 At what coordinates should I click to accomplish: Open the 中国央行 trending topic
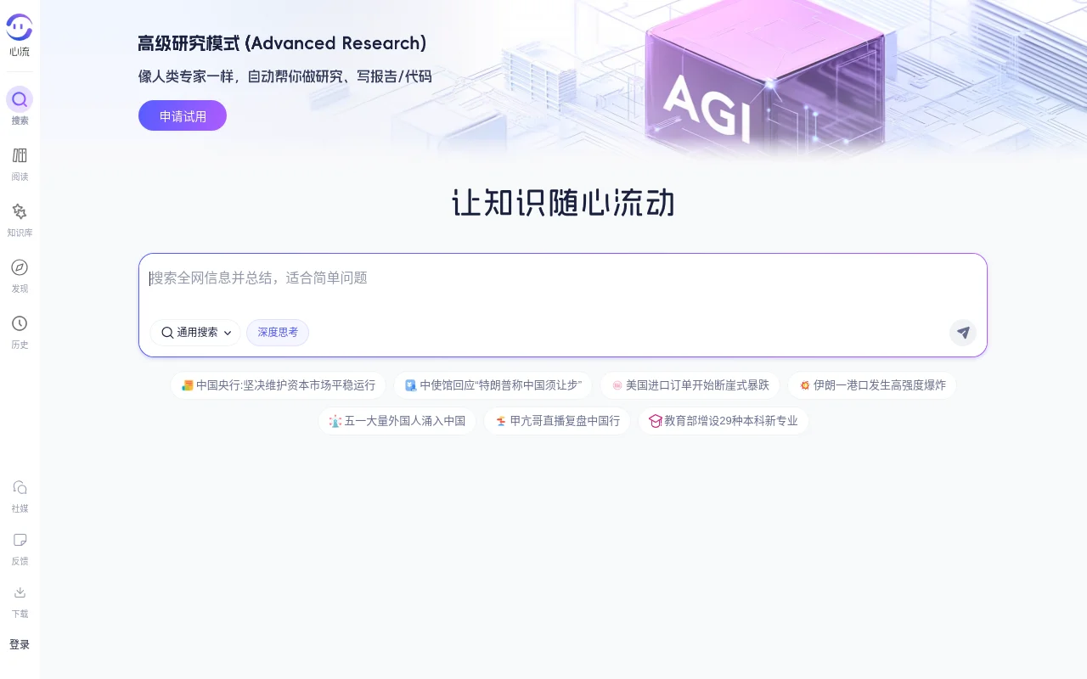[278, 384]
